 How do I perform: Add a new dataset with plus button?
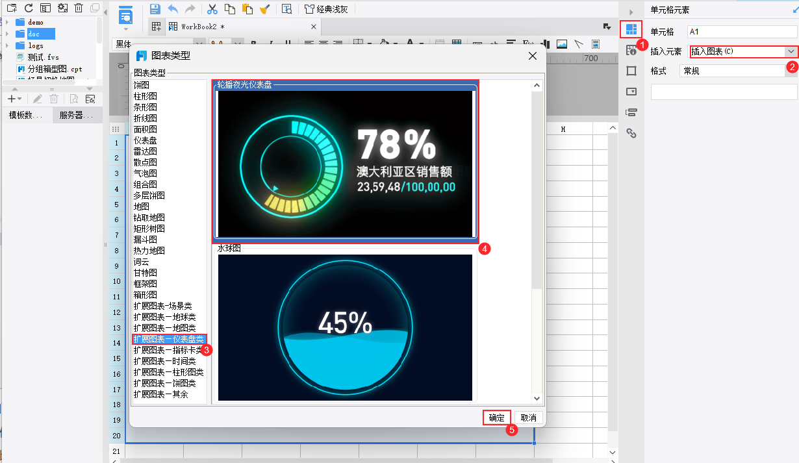(x=11, y=99)
